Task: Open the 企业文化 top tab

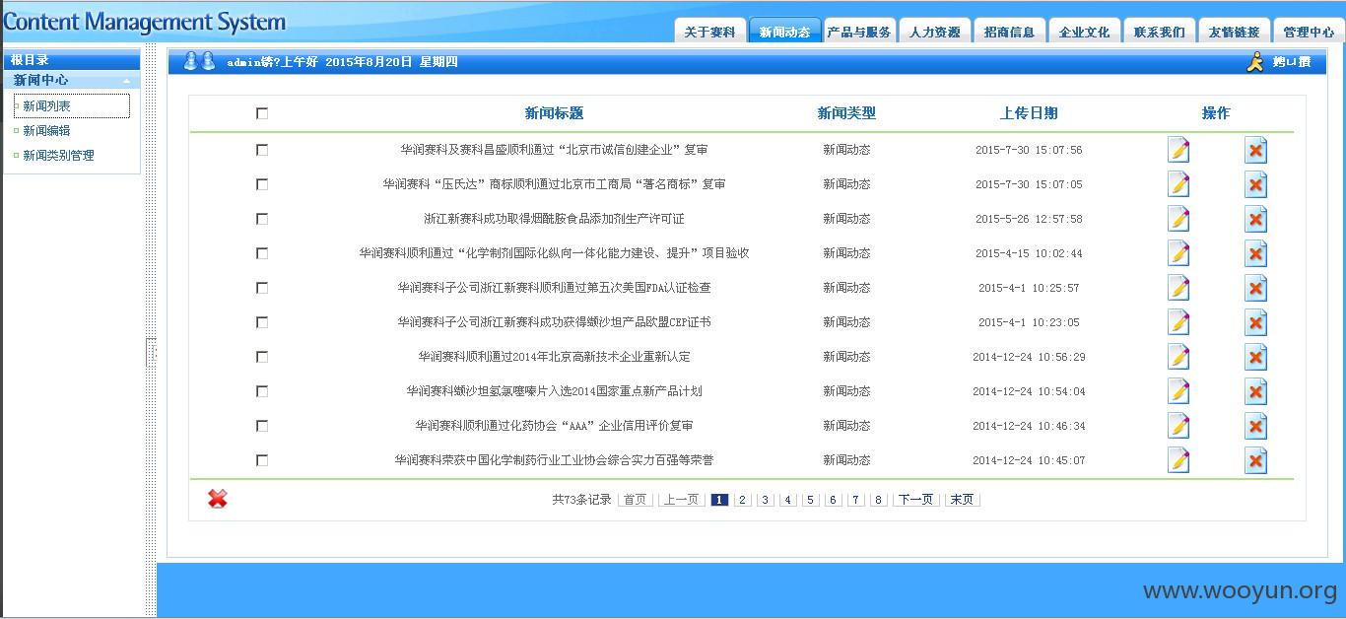Action: pos(1084,32)
